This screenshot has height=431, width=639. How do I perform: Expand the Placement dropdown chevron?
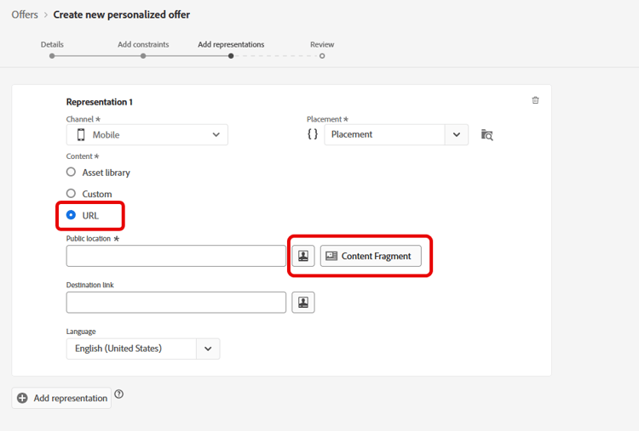457,134
